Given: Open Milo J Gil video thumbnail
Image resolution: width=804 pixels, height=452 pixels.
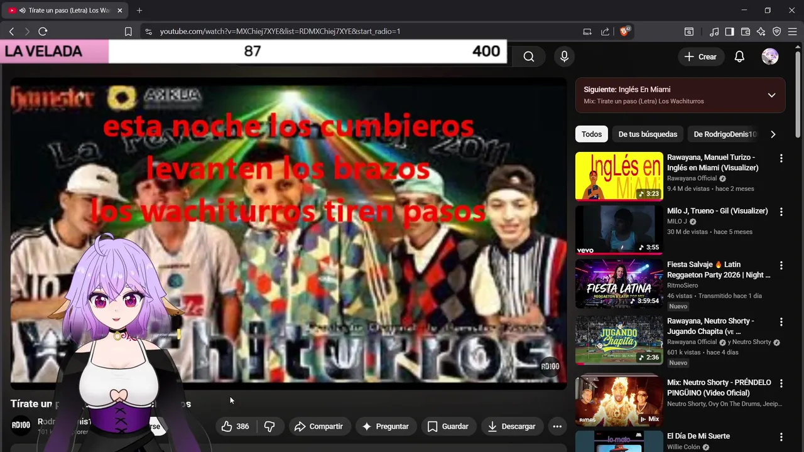Looking at the screenshot, I should click(x=619, y=230).
